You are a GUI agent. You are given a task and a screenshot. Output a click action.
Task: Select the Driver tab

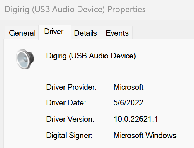[x=55, y=32]
